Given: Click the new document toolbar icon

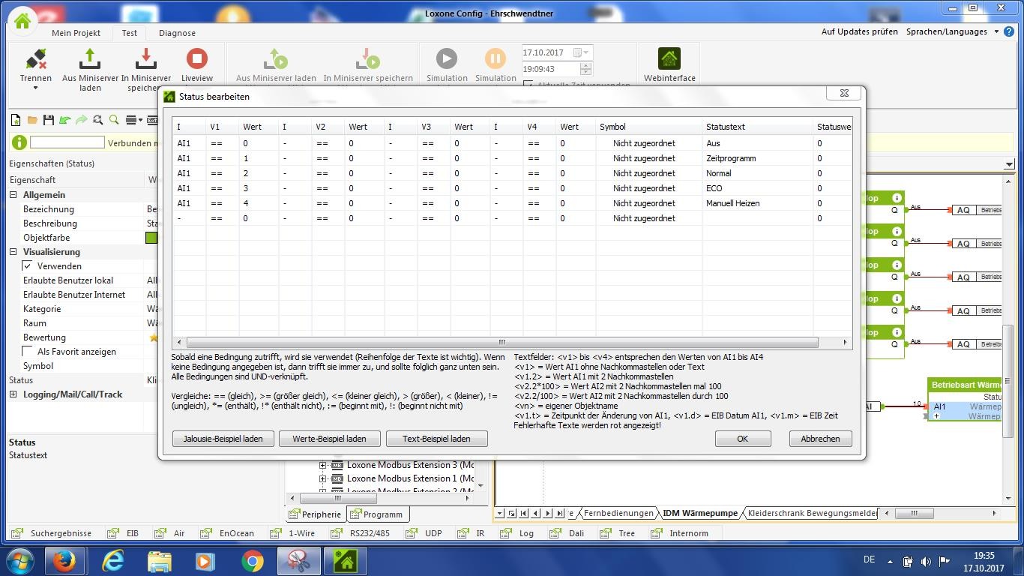Looking at the screenshot, I should click(16, 120).
